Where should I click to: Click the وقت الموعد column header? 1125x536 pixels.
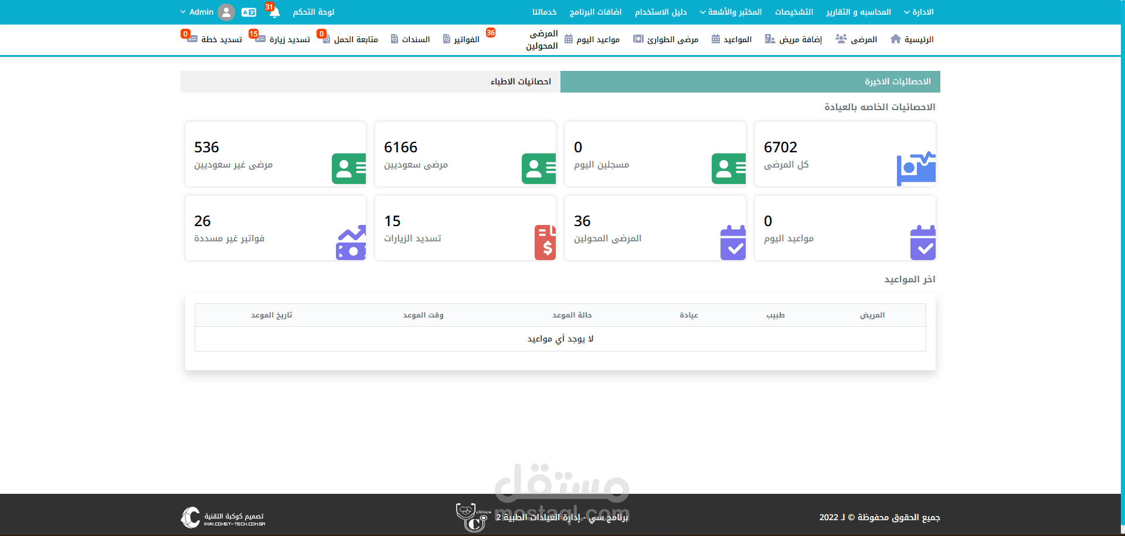pyautogui.click(x=423, y=315)
